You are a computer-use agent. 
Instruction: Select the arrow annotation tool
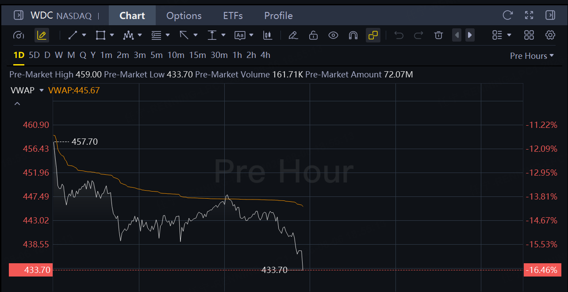click(x=184, y=35)
